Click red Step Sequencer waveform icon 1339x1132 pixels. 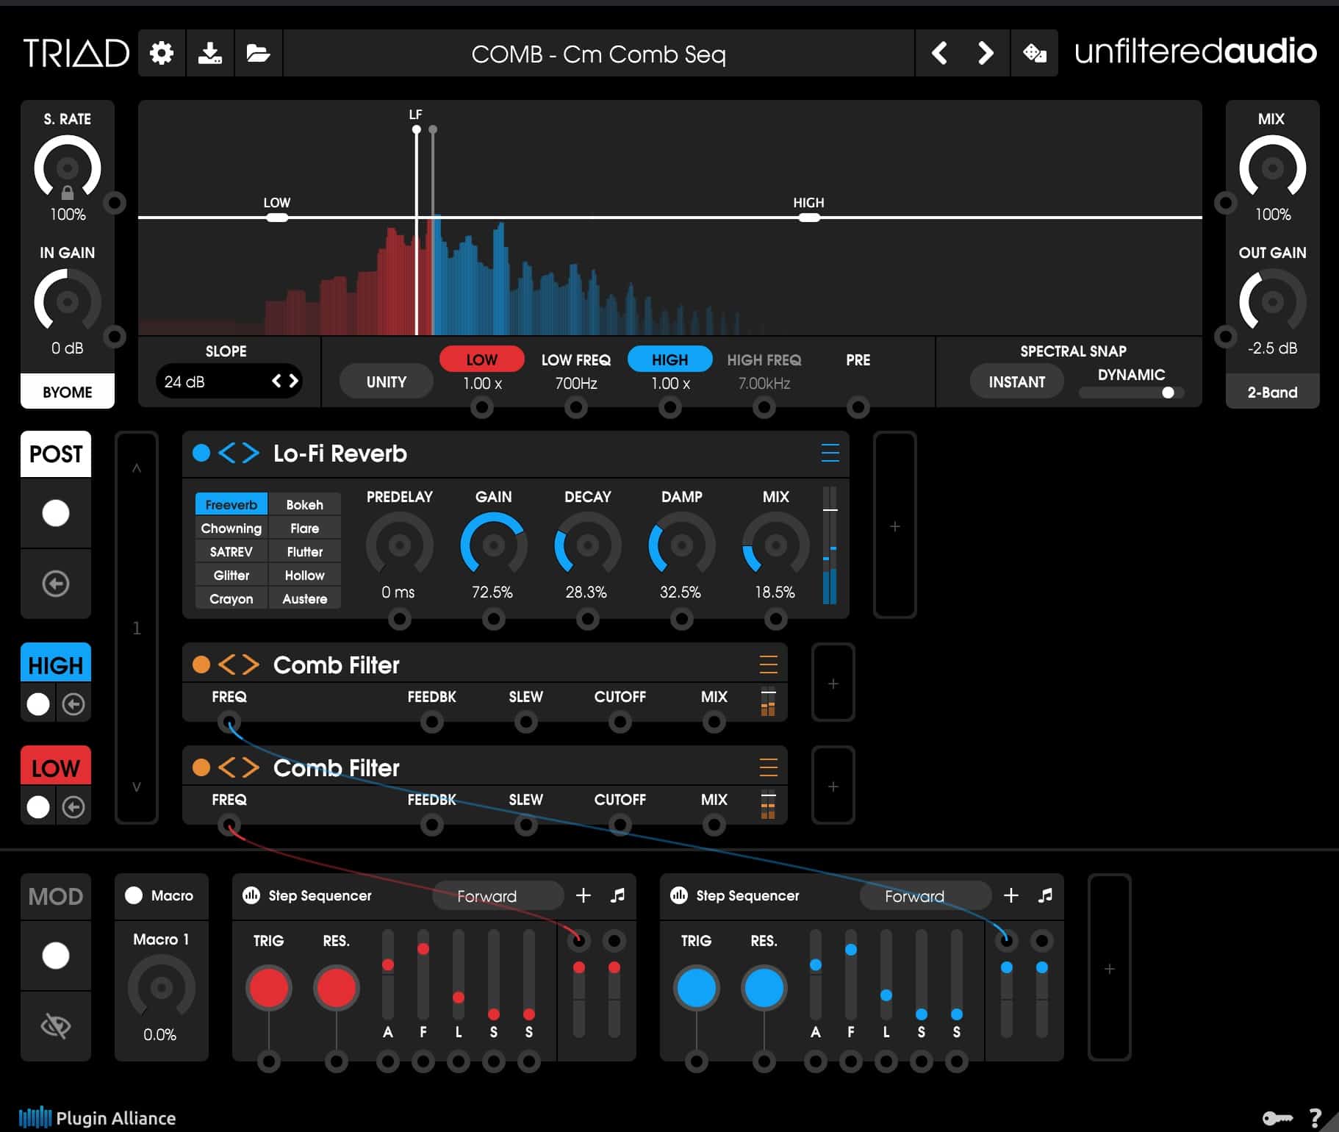(251, 895)
